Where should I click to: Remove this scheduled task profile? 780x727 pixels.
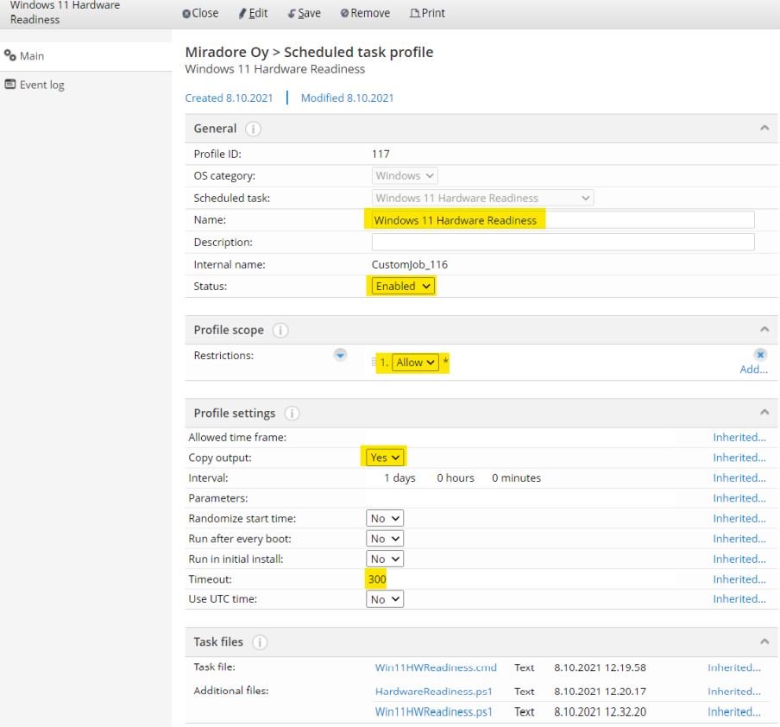(x=365, y=14)
